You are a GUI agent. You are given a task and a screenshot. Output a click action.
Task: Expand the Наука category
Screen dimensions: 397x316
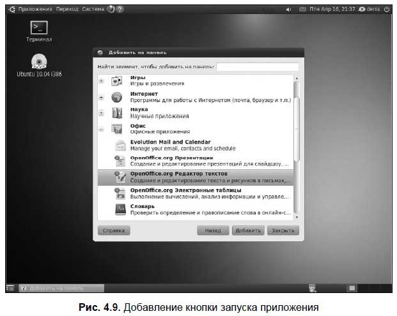coord(101,113)
